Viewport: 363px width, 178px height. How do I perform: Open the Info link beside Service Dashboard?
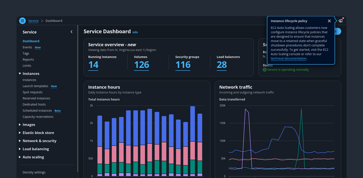point(135,32)
